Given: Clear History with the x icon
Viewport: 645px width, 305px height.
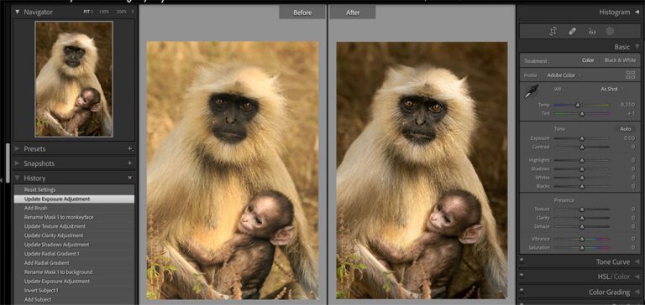Looking at the screenshot, I should [129, 178].
